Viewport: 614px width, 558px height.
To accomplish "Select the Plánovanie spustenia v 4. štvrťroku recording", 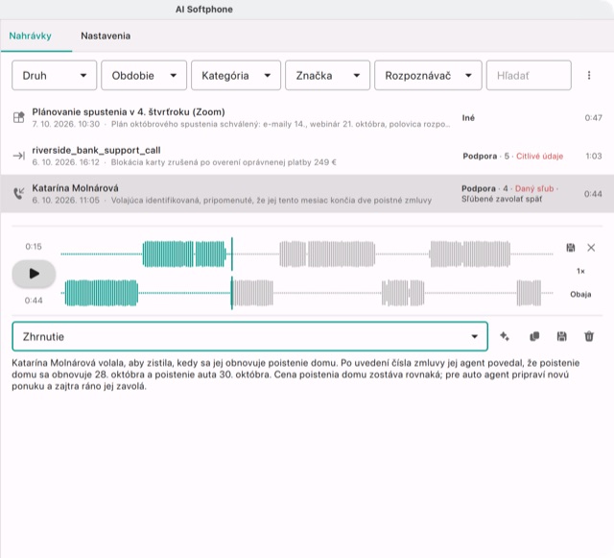I will pyautogui.click(x=307, y=117).
